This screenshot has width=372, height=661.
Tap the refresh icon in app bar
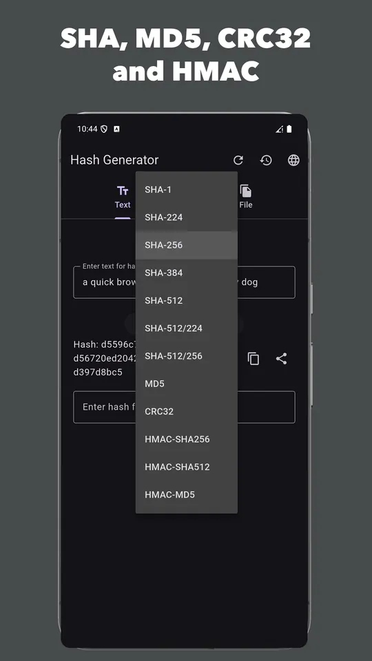tap(238, 160)
